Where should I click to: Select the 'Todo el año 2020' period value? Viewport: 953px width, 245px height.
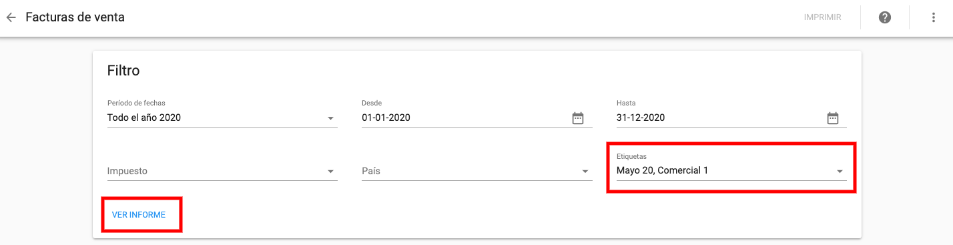coord(144,117)
